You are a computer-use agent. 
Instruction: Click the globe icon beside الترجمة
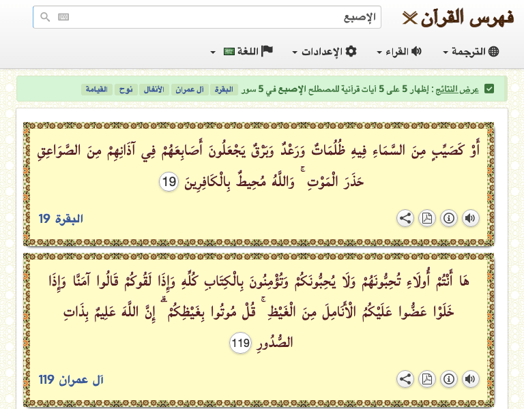493,51
